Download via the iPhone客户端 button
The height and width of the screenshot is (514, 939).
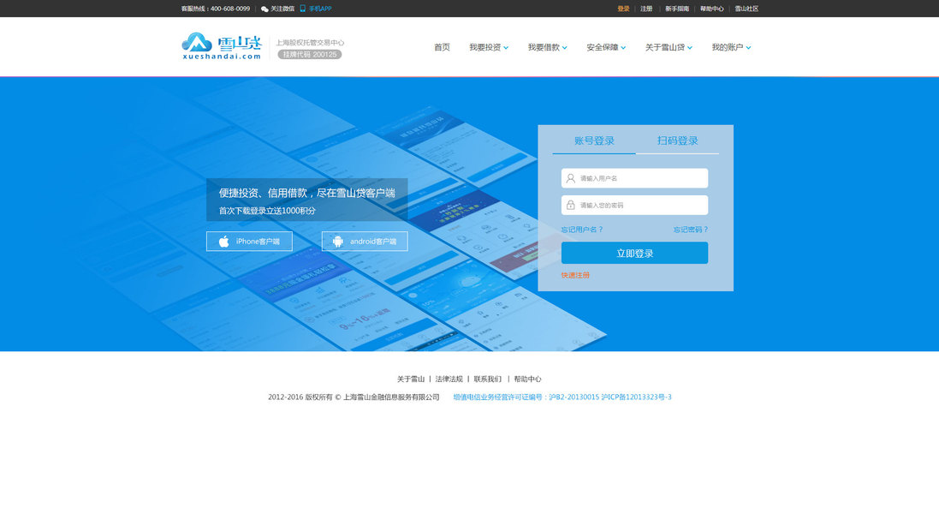coord(249,242)
